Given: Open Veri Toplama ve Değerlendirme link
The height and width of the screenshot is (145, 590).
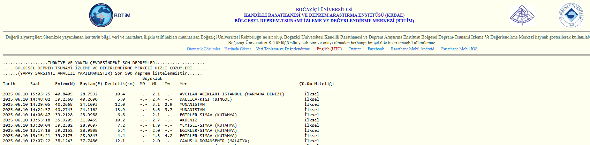Looking at the screenshot, I should coord(283,49).
